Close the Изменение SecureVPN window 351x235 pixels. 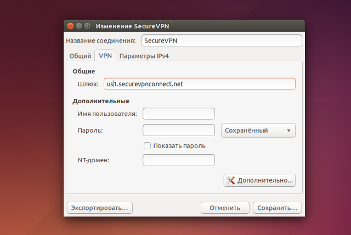(x=70, y=26)
